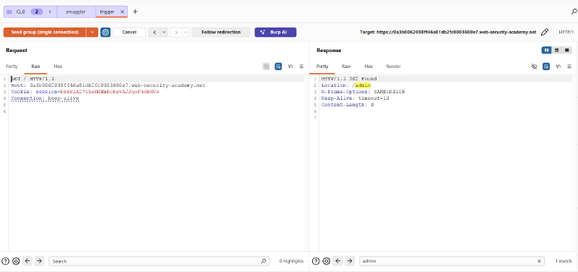Open request panel hamburger menu
The width and height of the screenshot is (578, 272).
[301, 67]
